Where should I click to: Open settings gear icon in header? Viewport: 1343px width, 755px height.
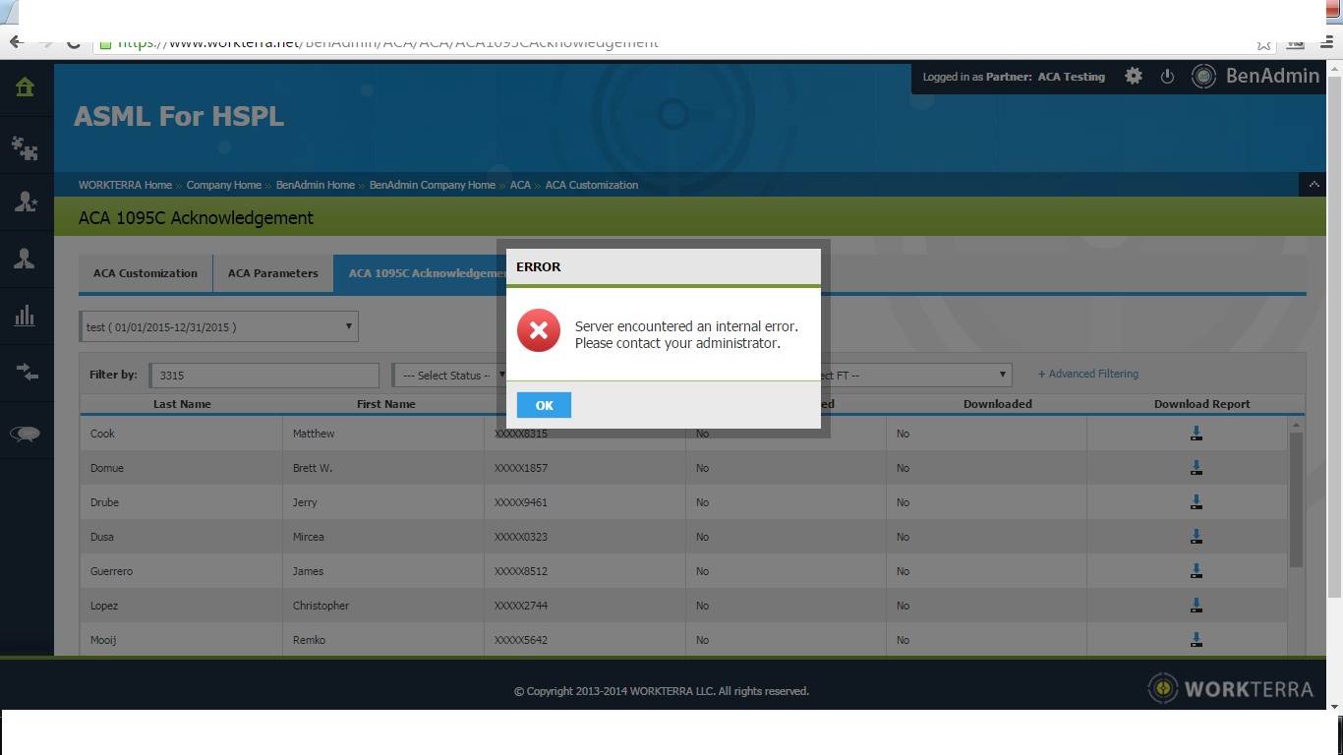[x=1134, y=77]
